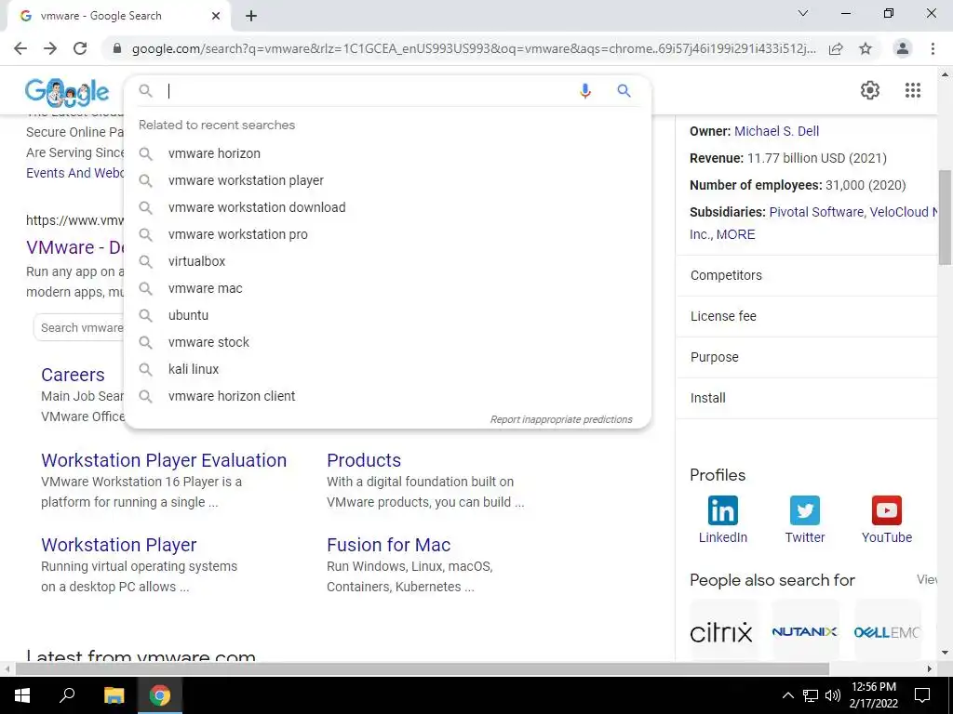This screenshot has width=953, height=714.
Task: Open Google settings gear
Action: (870, 90)
